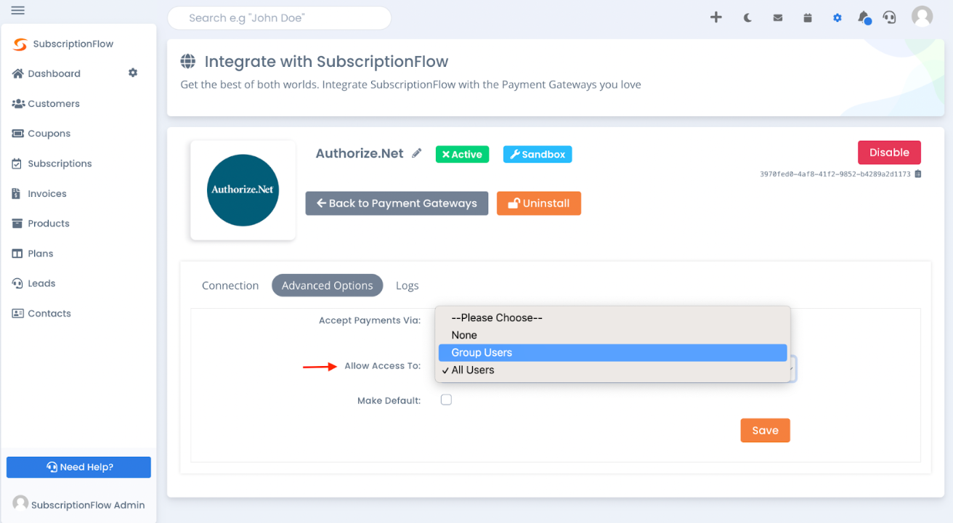Viewport: 953px width, 523px height.
Task: Click the gateway ID text
Action: (835, 174)
